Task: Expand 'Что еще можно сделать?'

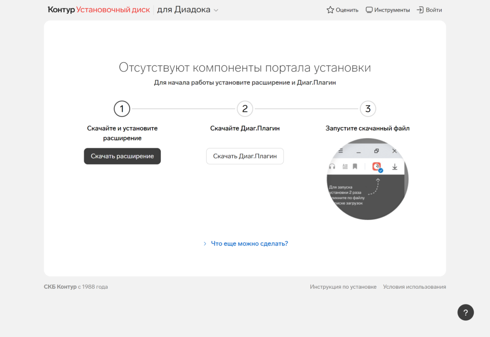Action: coord(249,244)
